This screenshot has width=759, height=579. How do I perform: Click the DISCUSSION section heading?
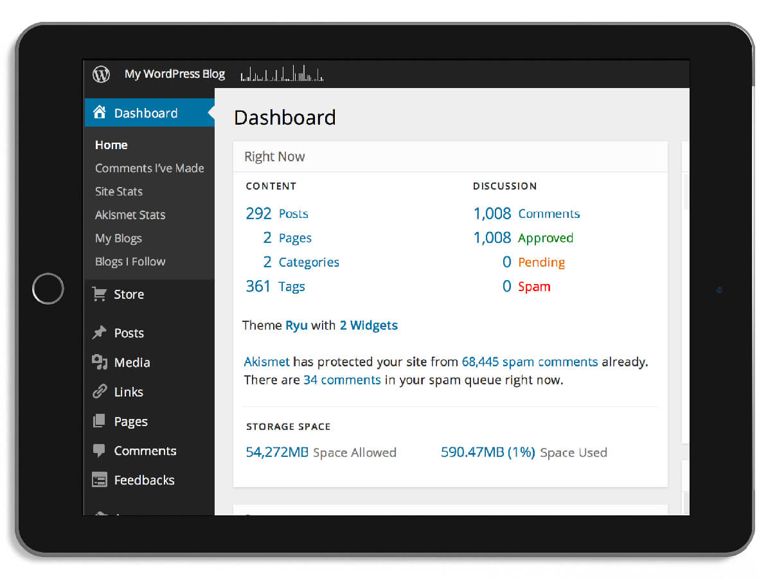click(505, 186)
